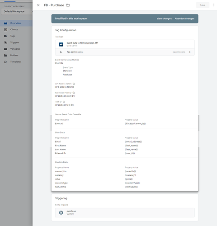This screenshot has height=226, width=217.
Task: Open the three-dot more actions menu
Action: pyautogui.click(x=214, y=5)
